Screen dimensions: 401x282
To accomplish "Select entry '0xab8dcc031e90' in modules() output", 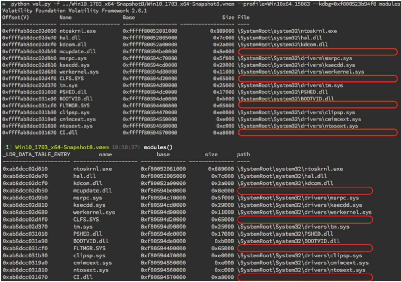I will (x=25, y=241).
